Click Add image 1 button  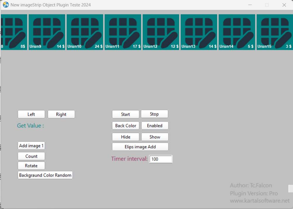[x=31, y=145]
